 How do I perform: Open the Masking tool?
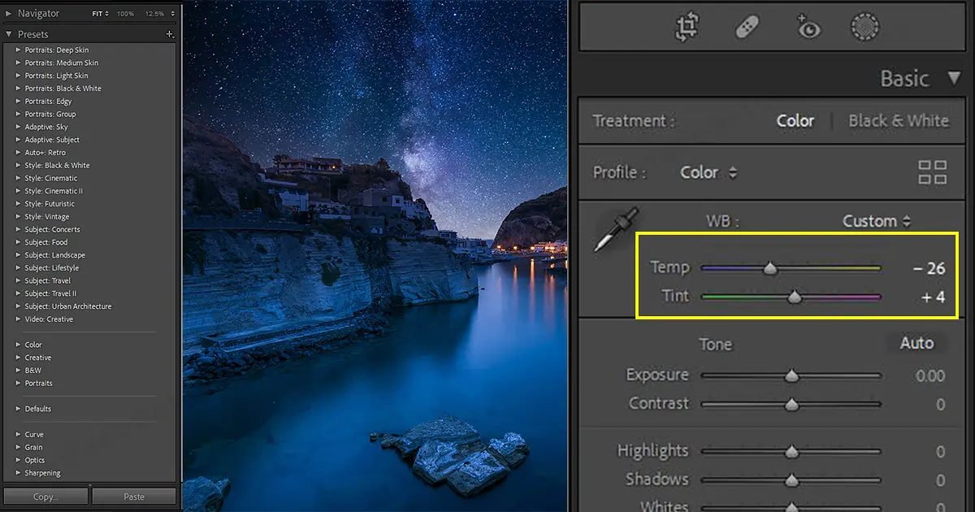pos(864,27)
